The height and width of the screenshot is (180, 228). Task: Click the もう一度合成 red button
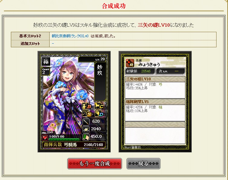pyautogui.click(x=95, y=164)
